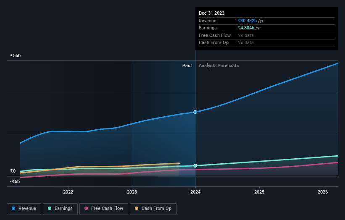The height and width of the screenshot is (220, 345).
Task: Click the ₹0 y-axis label
Action: (x=13, y=171)
